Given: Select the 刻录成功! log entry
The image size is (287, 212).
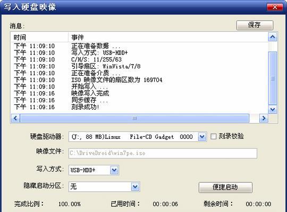Looking at the screenshot, I should (85, 107).
